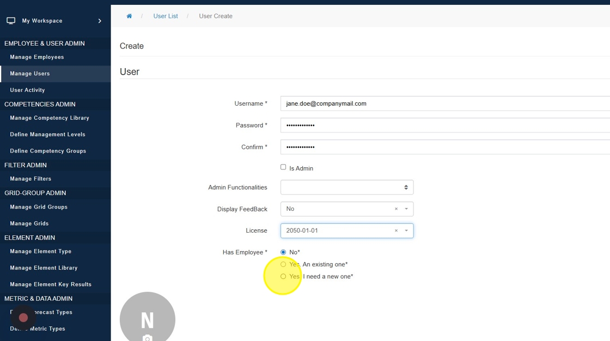The height and width of the screenshot is (341, 610).
Task: Select 'Yes, An existing one' radio option
Action: pos(283,264)
